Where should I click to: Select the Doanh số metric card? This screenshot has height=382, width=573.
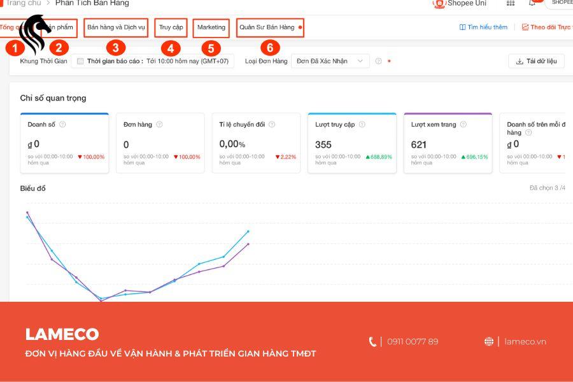[x=65, y=143]
